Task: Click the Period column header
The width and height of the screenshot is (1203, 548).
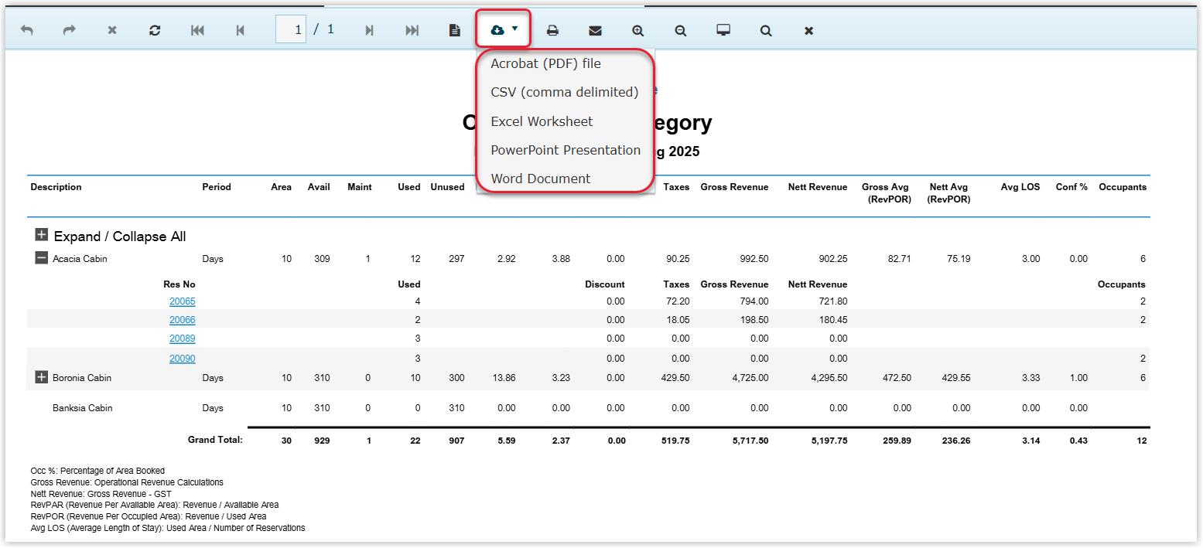Action: pyautogui.click(x=217, y=187)
